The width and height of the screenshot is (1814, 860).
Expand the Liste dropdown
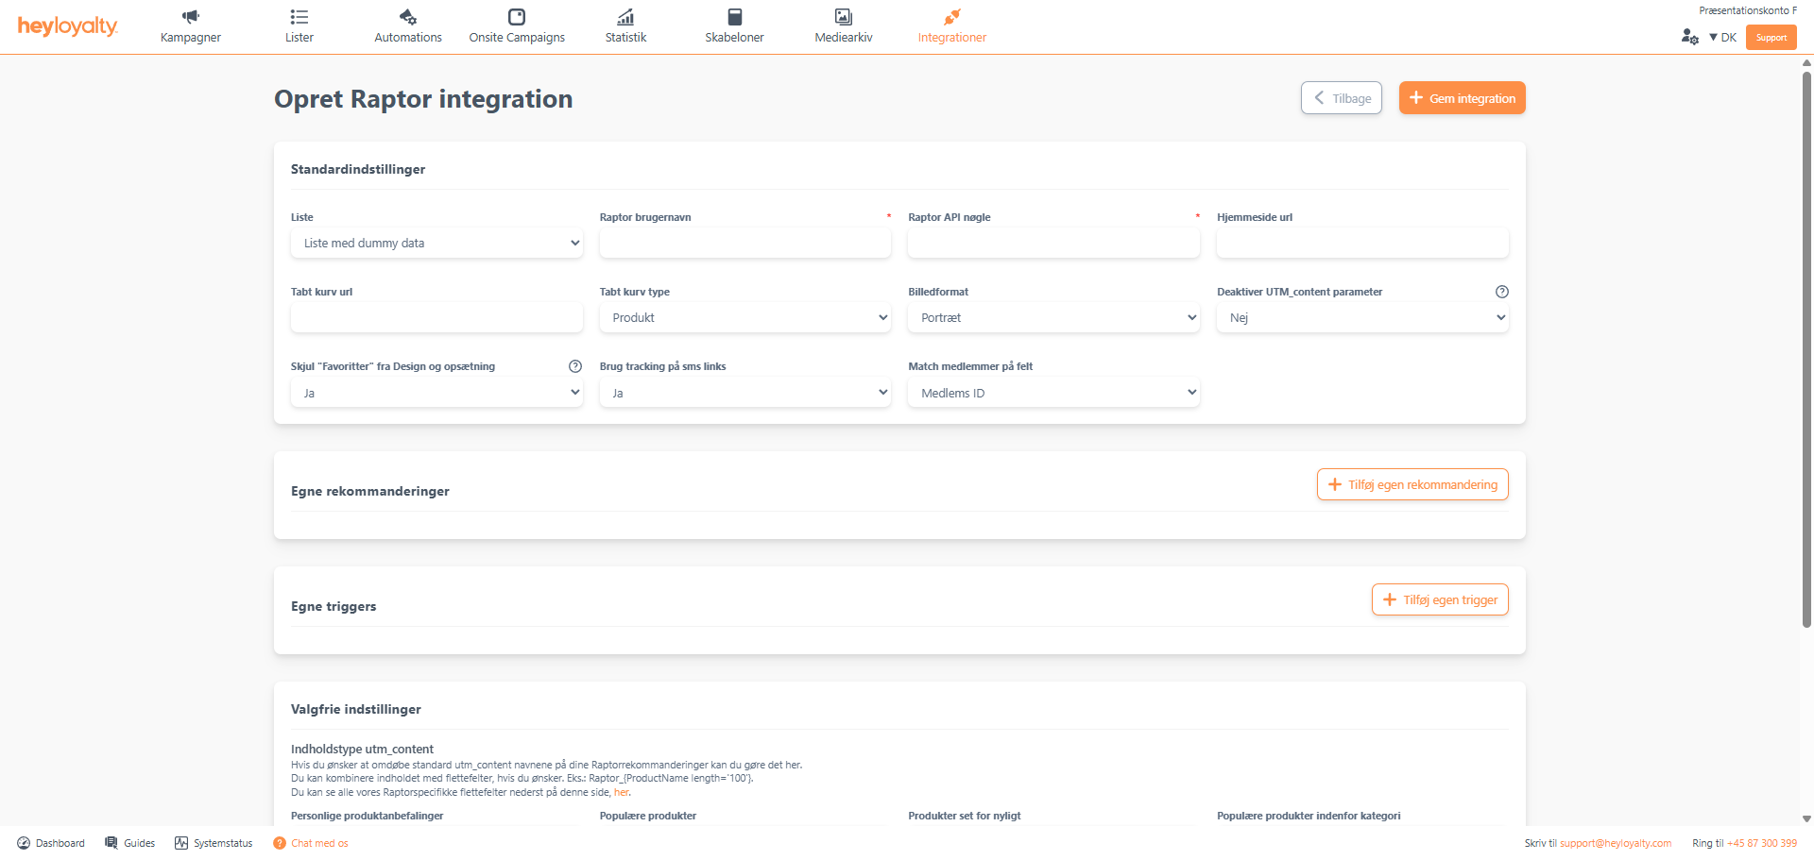[436, 244]
